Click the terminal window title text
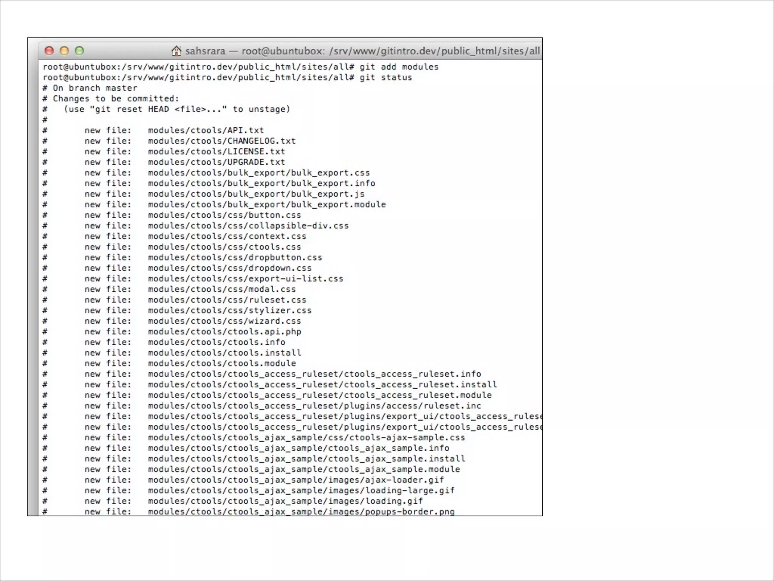The height and width of the screenshot is (581, 774). 362,51
